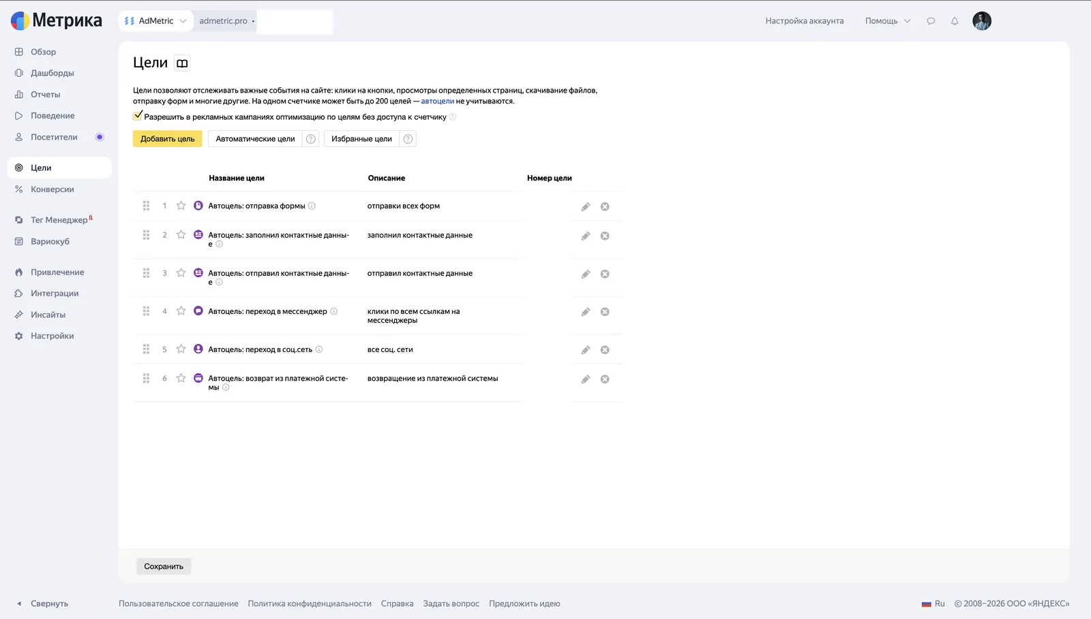The width and height of the screenshot is (1091, 619).
Task: Mark goal "отправка формы" as favorite star
Action: point(181,206)
